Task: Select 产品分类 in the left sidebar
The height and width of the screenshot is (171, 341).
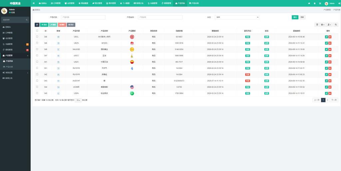Action: pyautogui.click(x=9, y=67)
